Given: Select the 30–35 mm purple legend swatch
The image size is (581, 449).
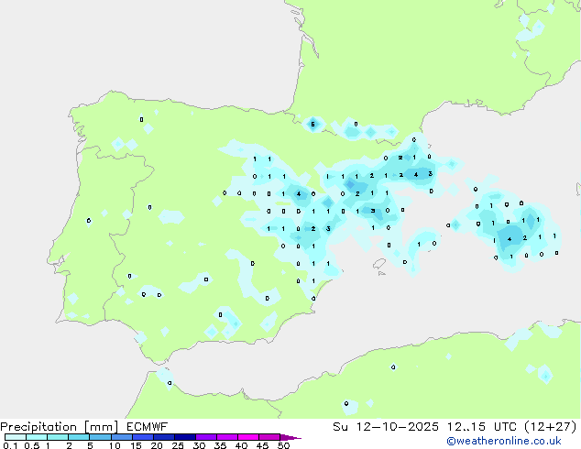Looking at the screenshot, I should 205,437.
